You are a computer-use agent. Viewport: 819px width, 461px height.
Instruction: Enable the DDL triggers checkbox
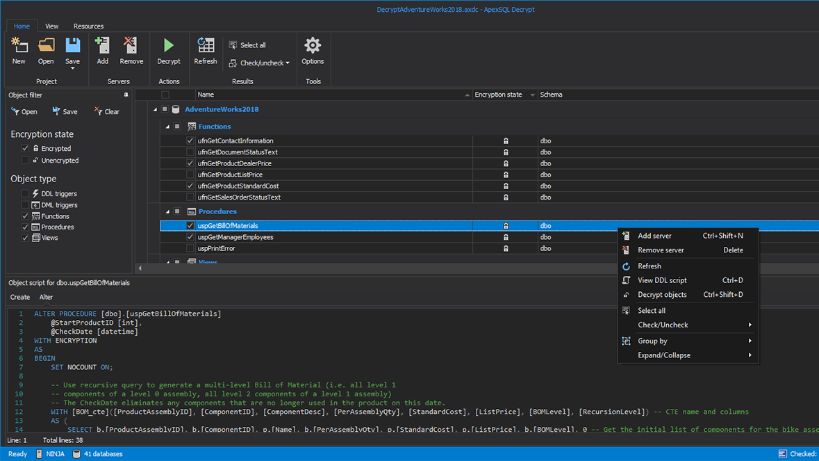pyautogui.click(x=25, y=193)
